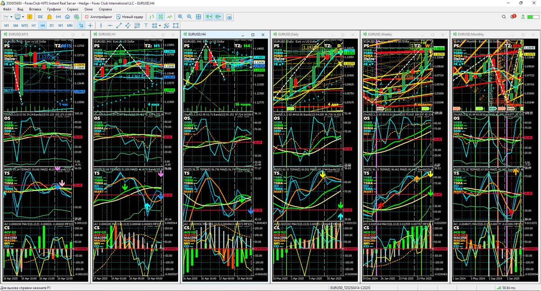The height and width of the screenshot is (291, 541).
Task: Maximize the EURUSD,Monthly chart window
Action: coord(524,34)
